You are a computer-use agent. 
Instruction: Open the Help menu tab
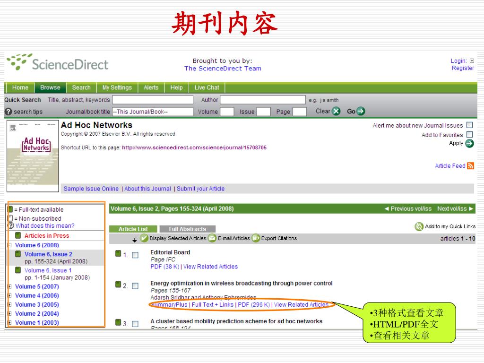pos(177,87)
